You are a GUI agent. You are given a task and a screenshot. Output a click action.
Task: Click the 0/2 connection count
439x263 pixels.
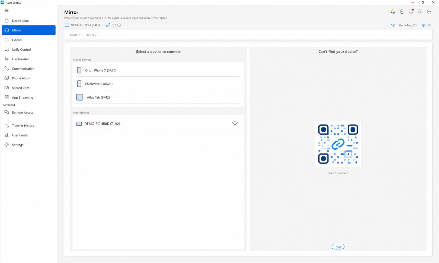click(114, 25)
